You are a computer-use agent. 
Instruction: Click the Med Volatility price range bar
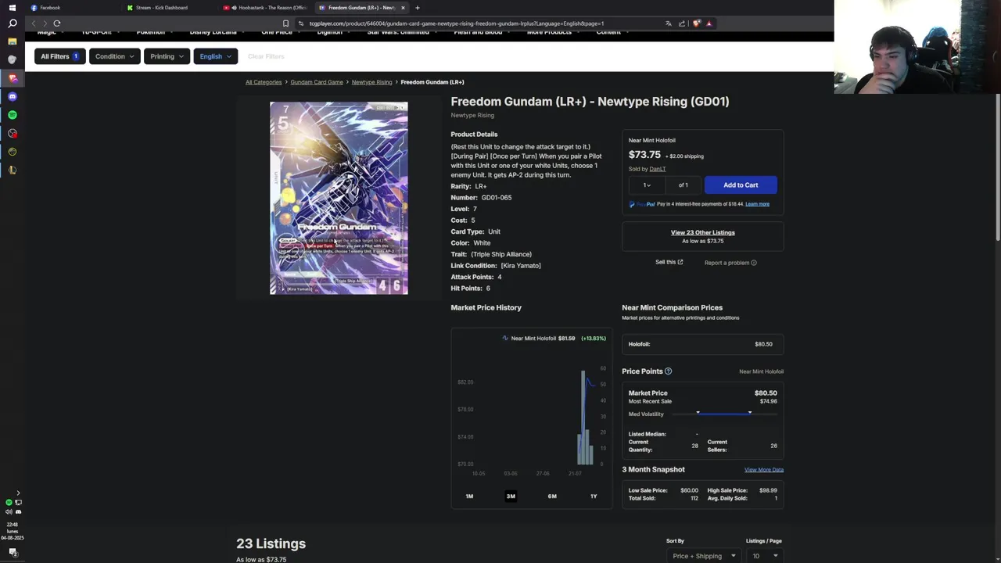point(723,414)
